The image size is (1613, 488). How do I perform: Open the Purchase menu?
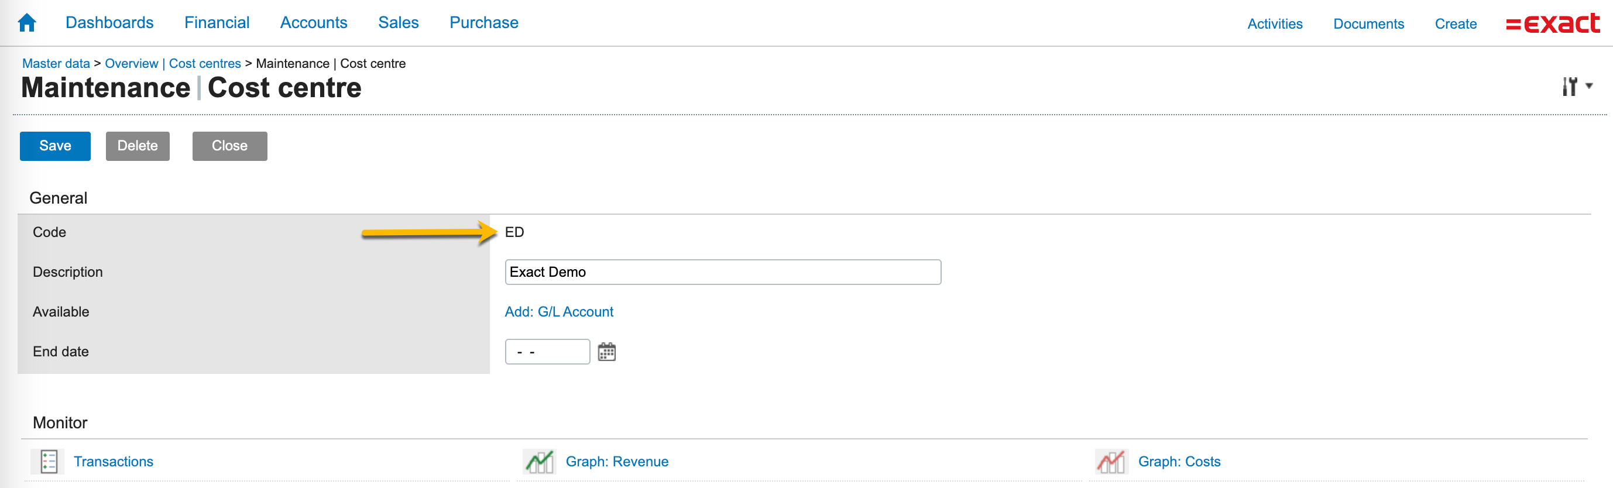483,23
